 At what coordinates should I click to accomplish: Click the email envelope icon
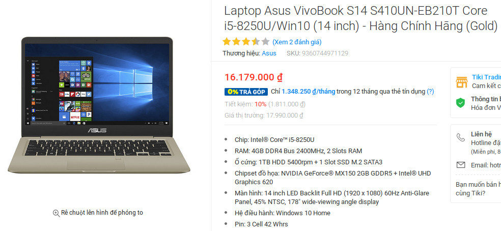click(x=460, y=165)
